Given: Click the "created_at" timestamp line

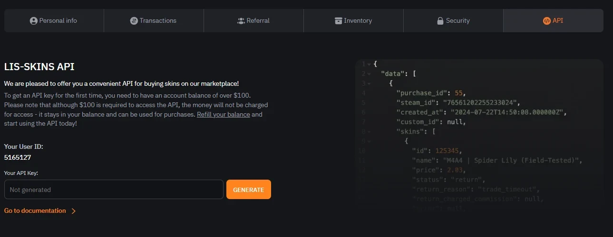Looking at the screenshot, I should click(x=482, y=112).
